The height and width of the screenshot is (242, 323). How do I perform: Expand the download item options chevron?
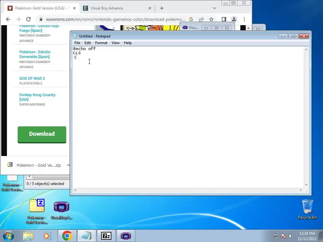pos(68,165)
